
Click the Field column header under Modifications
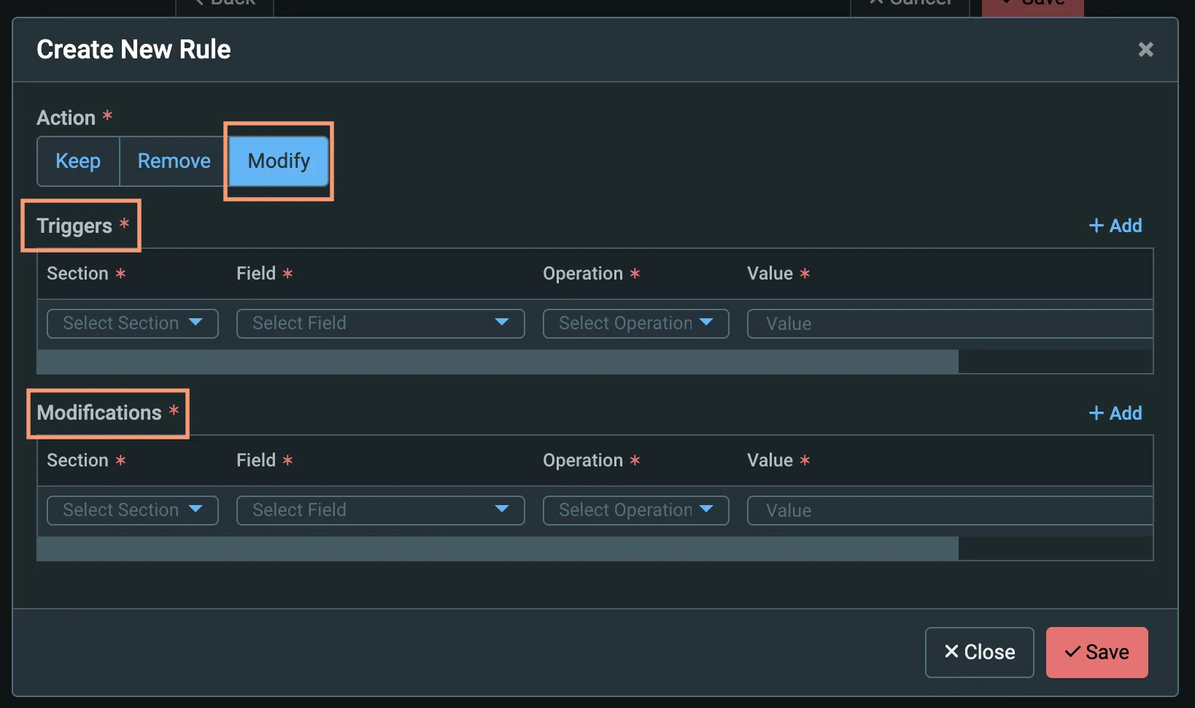256,461
